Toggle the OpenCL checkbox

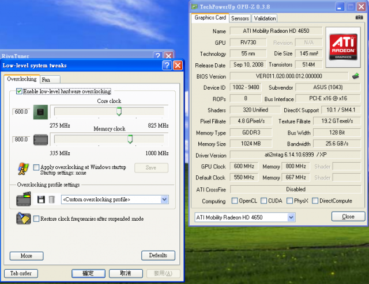tap(235, 201)
